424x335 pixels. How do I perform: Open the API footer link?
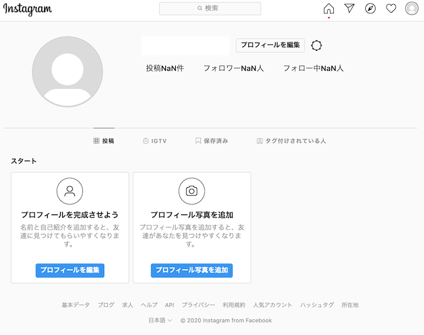coord(170,305)
